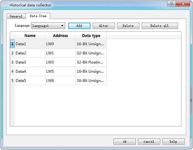Click the Delete button
Image resolution: width=193 pixels, height=150 pixels.
(128, 26)
